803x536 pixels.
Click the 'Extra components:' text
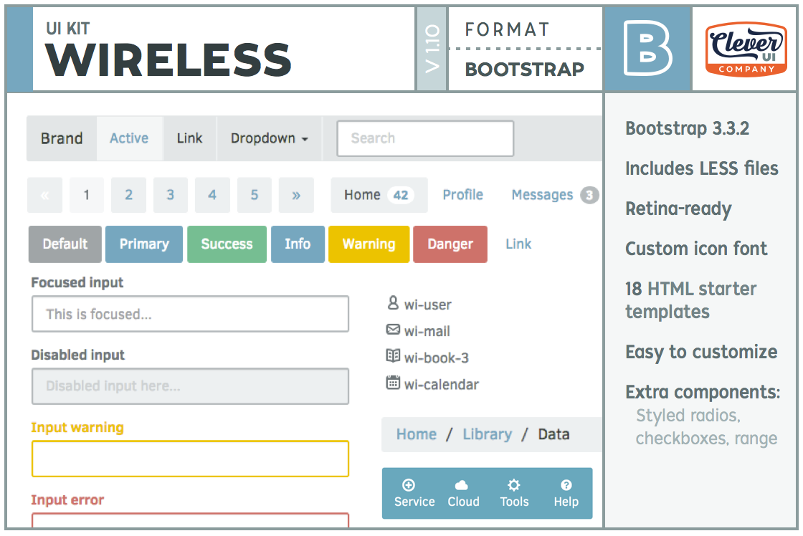(x=703, y=392)
